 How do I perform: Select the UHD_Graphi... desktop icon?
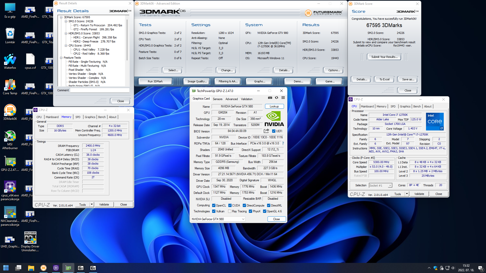10,241
